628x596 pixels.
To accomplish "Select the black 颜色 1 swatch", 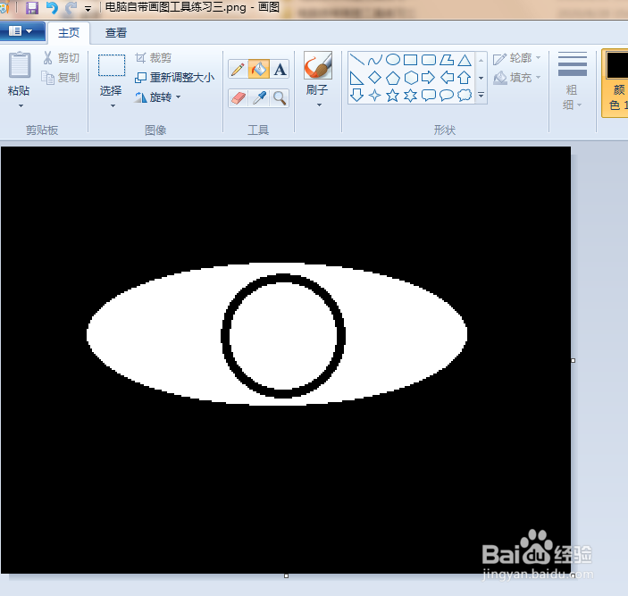I will point(616,66).
